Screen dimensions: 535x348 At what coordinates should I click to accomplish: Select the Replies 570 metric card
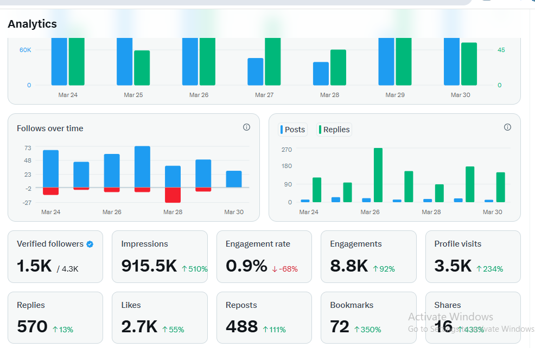(55, 317)
